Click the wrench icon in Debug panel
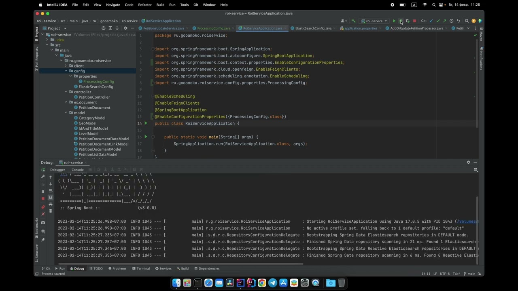518x291 pixels. [43, 177]
